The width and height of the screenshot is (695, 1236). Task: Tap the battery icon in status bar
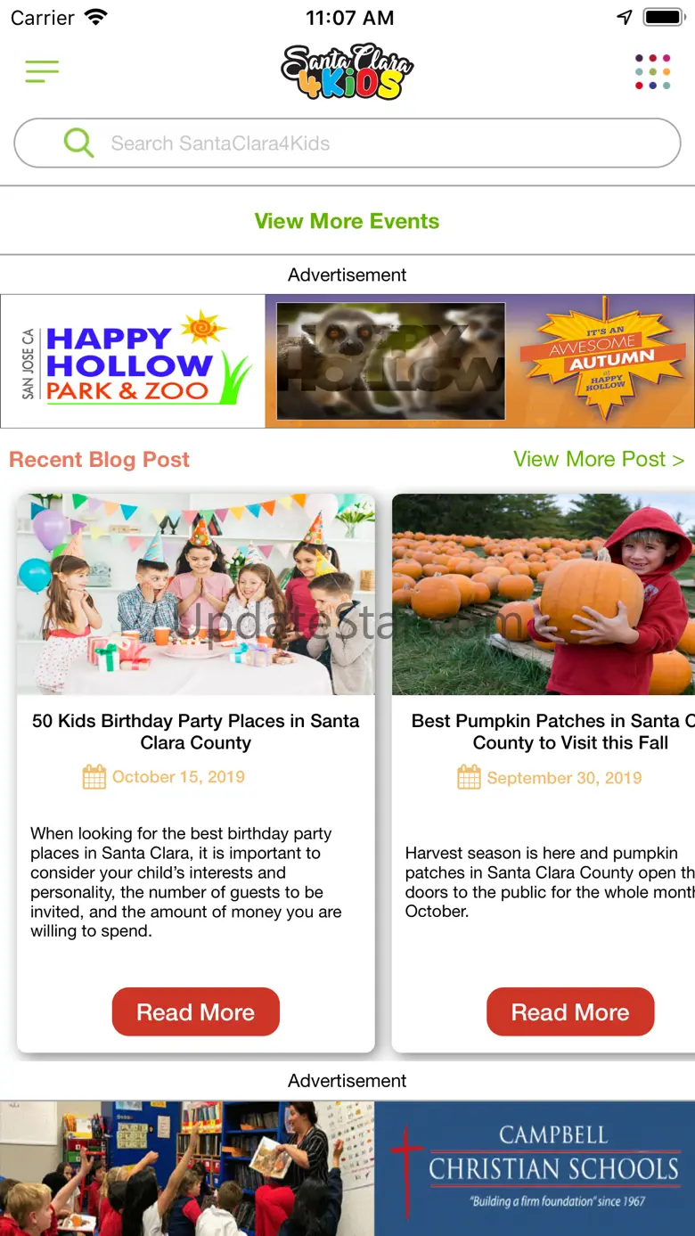click(x=664, y=18)
